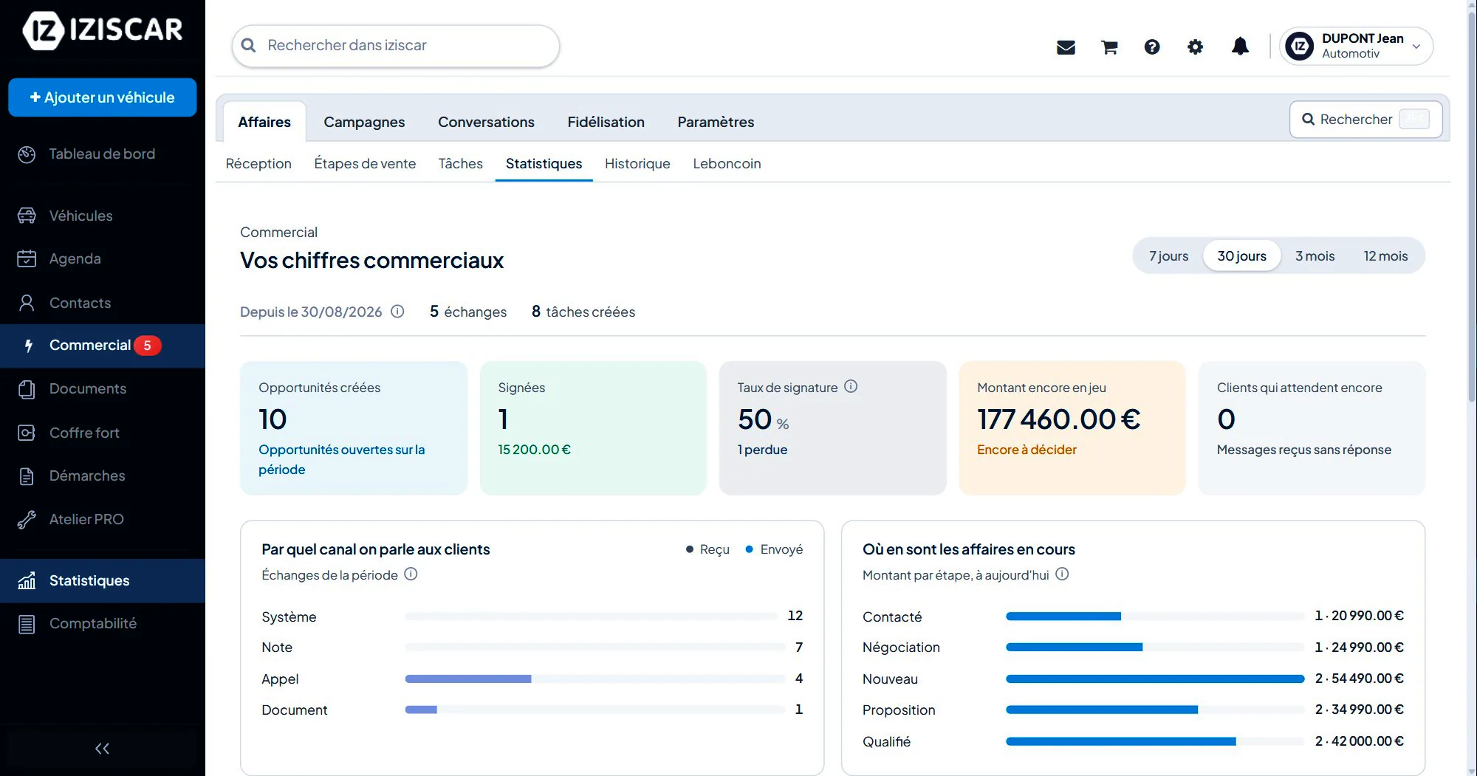Click the Coffre fort safe icon

27,433
